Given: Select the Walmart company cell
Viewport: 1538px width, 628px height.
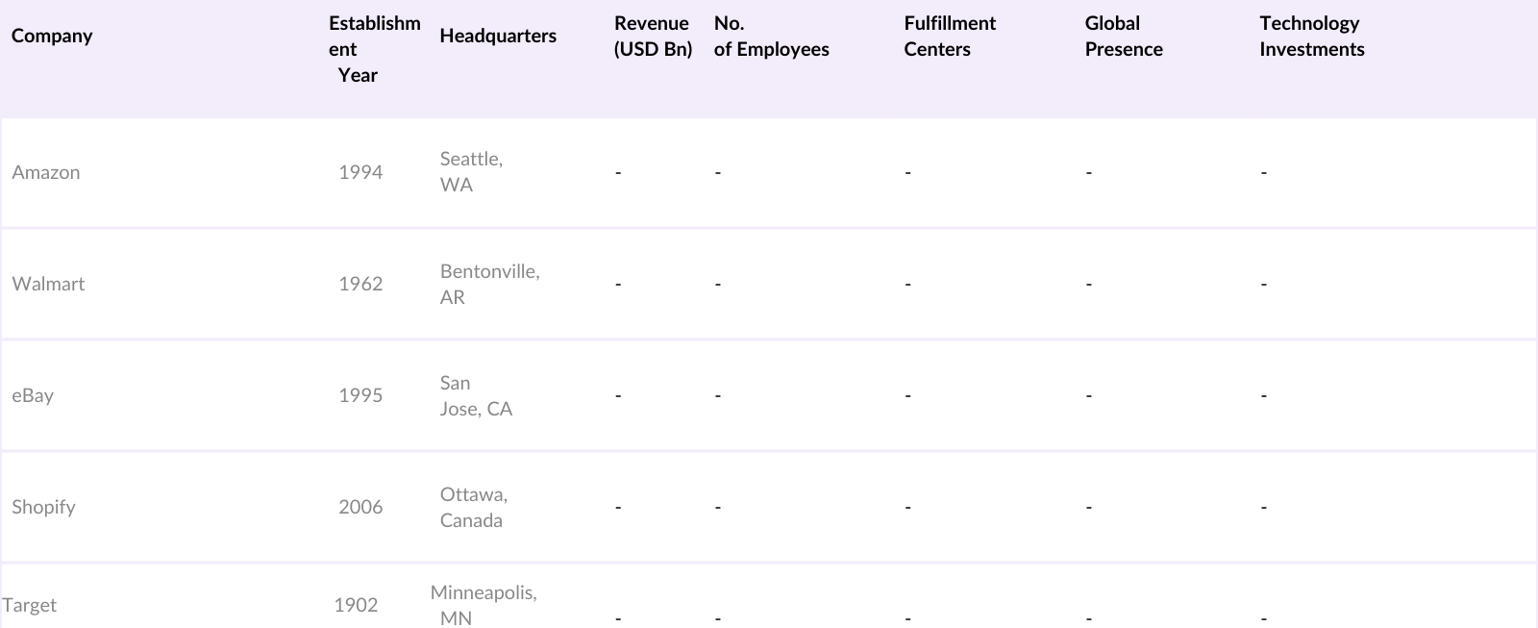Looking at the screenshot, I should [x=48, y=284].
